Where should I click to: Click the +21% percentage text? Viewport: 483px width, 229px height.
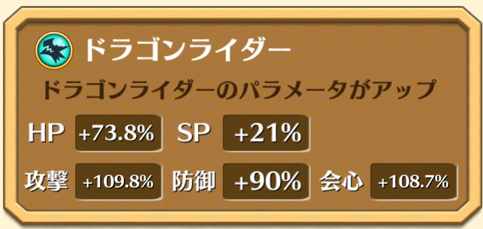tap(267, 134)
